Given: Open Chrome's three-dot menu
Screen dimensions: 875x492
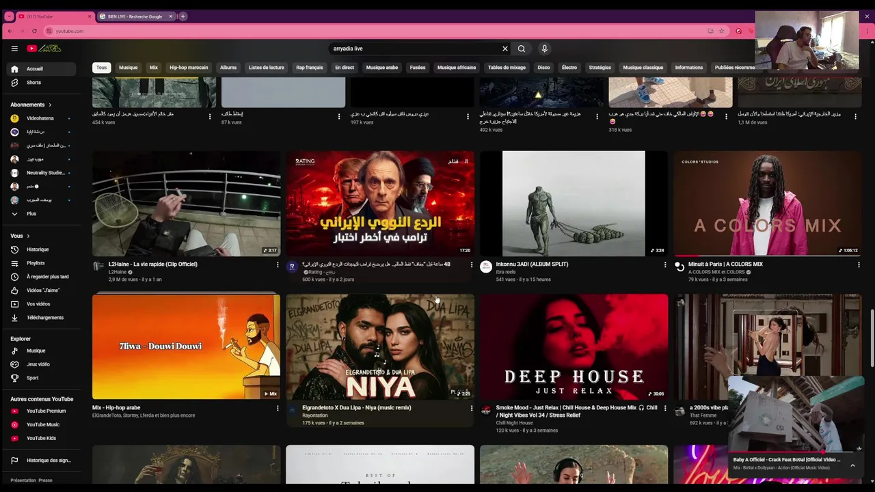Looking at the screenshot, I should click(x=867, y=31).
